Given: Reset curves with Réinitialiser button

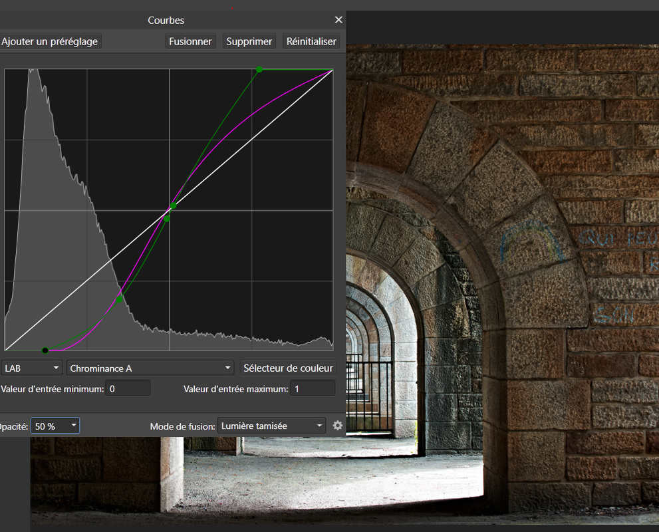Looking at the screenshot, I should [311, 41].
